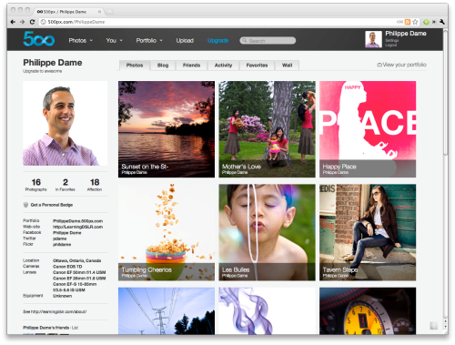Click the shield icon beside Personal Badge

click(x=25, y=205)
